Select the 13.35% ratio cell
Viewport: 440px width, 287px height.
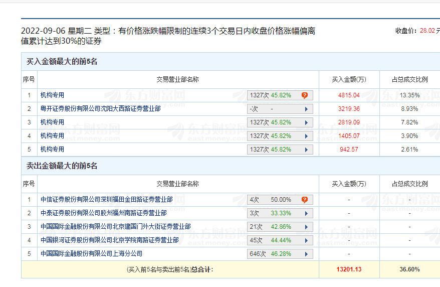[x=410, y=95]
